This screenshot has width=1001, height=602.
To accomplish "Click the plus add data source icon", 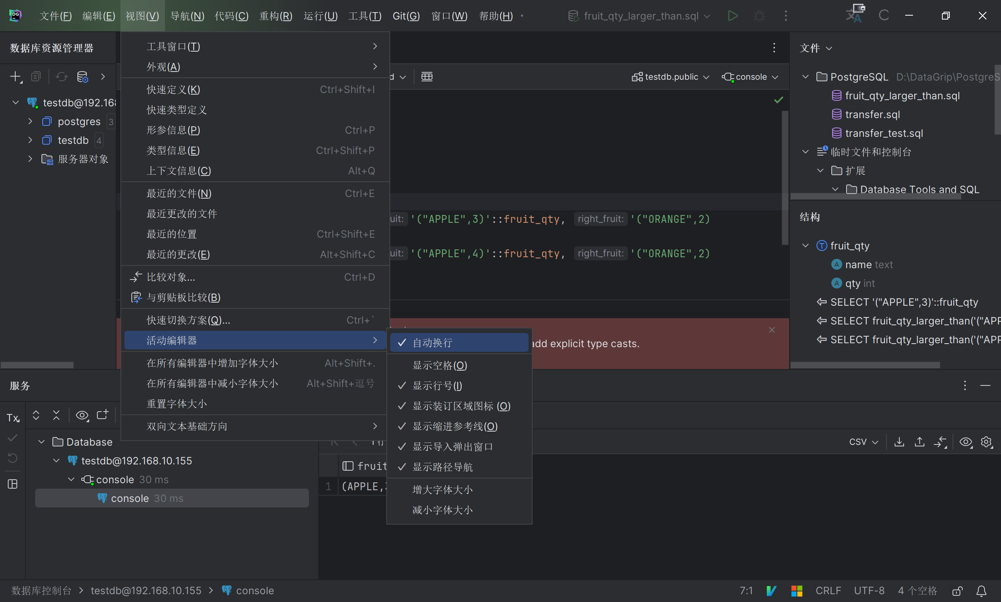I will 15,77.
